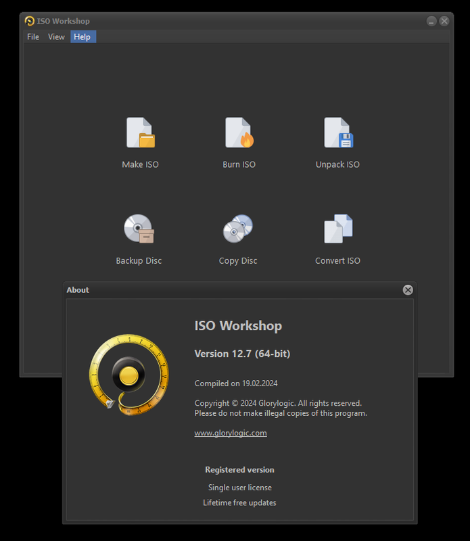Choose the Copy Disc twin-disc icon

[238, 229]
